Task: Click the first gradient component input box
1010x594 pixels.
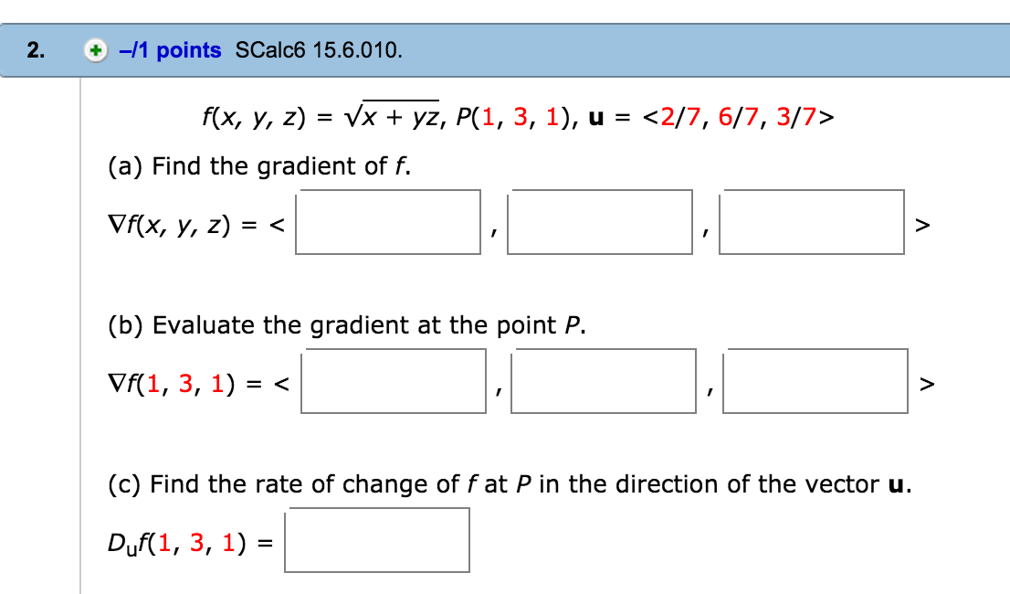Action: [388, 222]
